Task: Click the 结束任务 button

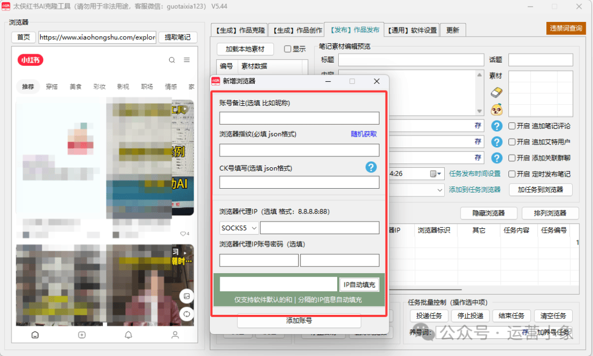Action: pos(512,316)
